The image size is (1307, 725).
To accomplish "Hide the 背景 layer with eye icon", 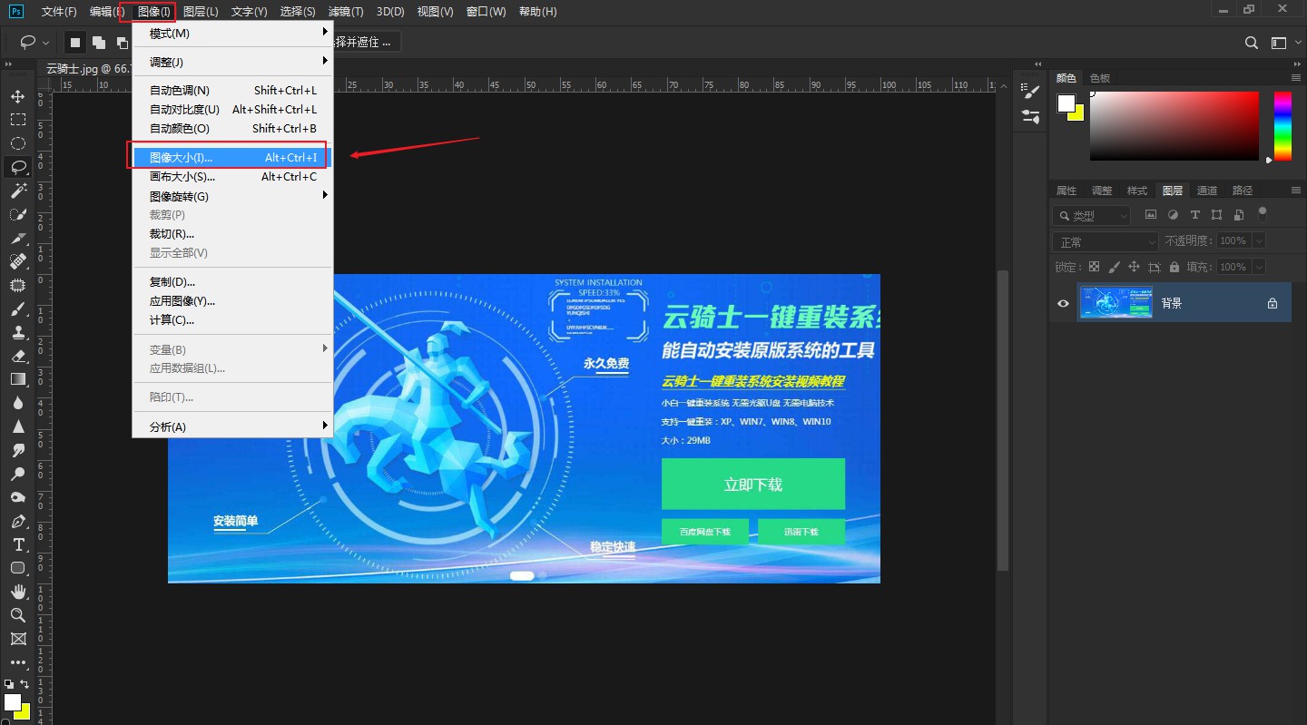I will click(1063, 303).
